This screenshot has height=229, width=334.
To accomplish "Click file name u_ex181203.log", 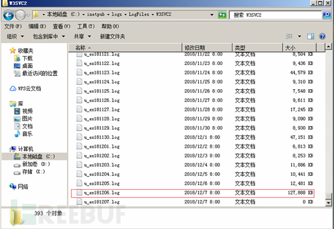I will (x=102, y=165).
